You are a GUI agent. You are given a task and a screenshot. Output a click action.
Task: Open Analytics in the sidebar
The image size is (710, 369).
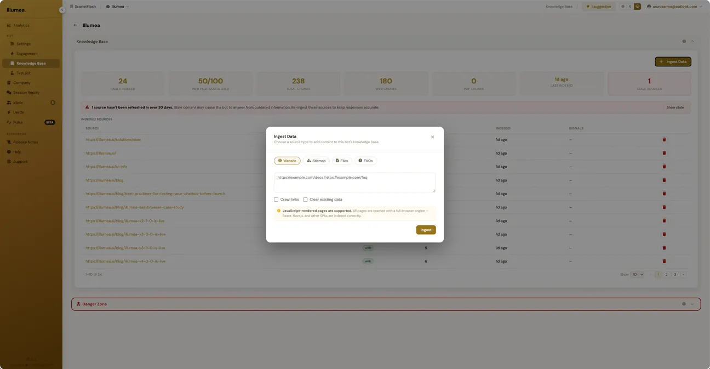click(x=31, y=25)
